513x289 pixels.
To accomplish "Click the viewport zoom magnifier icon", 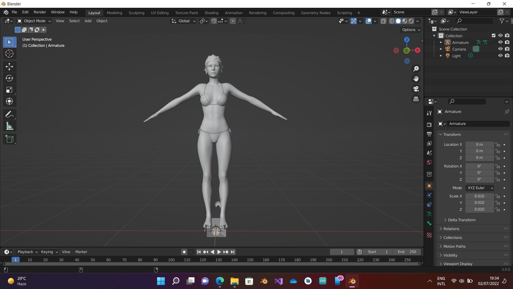I will click(x=416, y=69).
